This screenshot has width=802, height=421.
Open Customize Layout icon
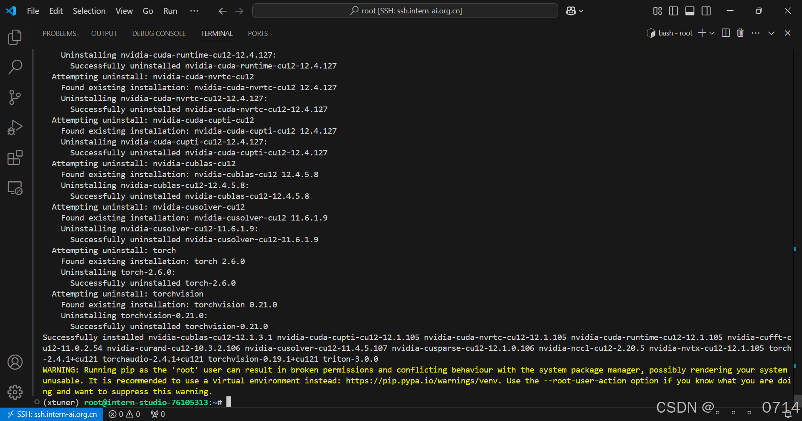(657, 11)
